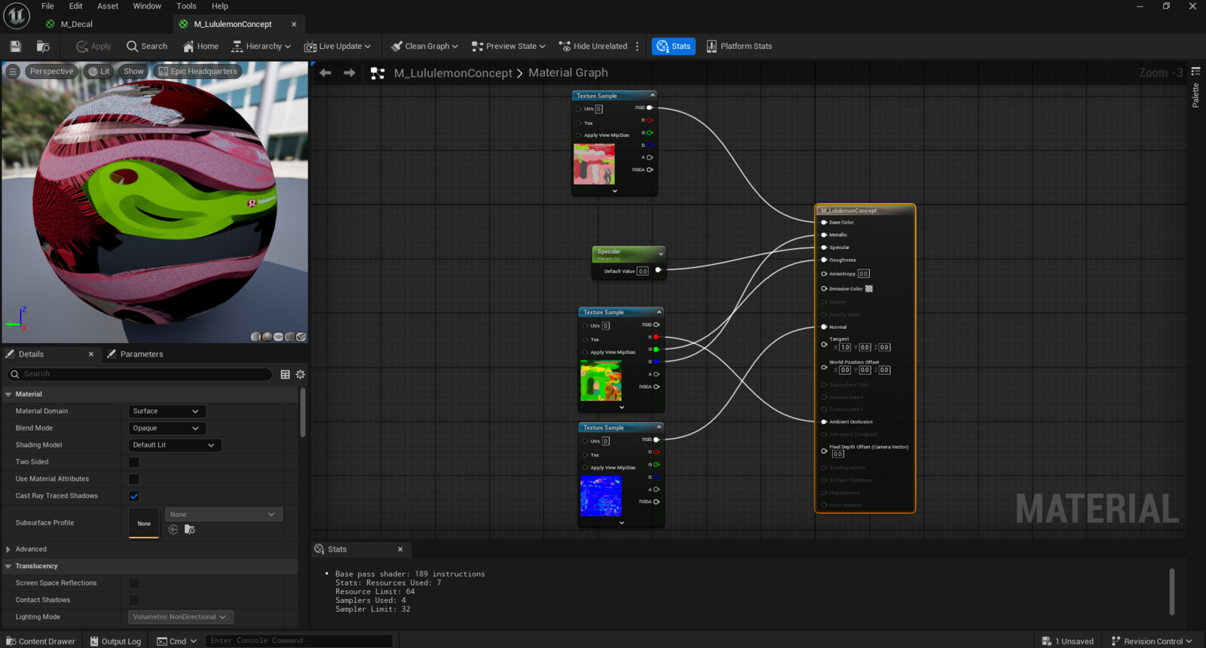Collapse the Material section
This screenshot has height=648, width=1206.
click(x=8, y=394)
